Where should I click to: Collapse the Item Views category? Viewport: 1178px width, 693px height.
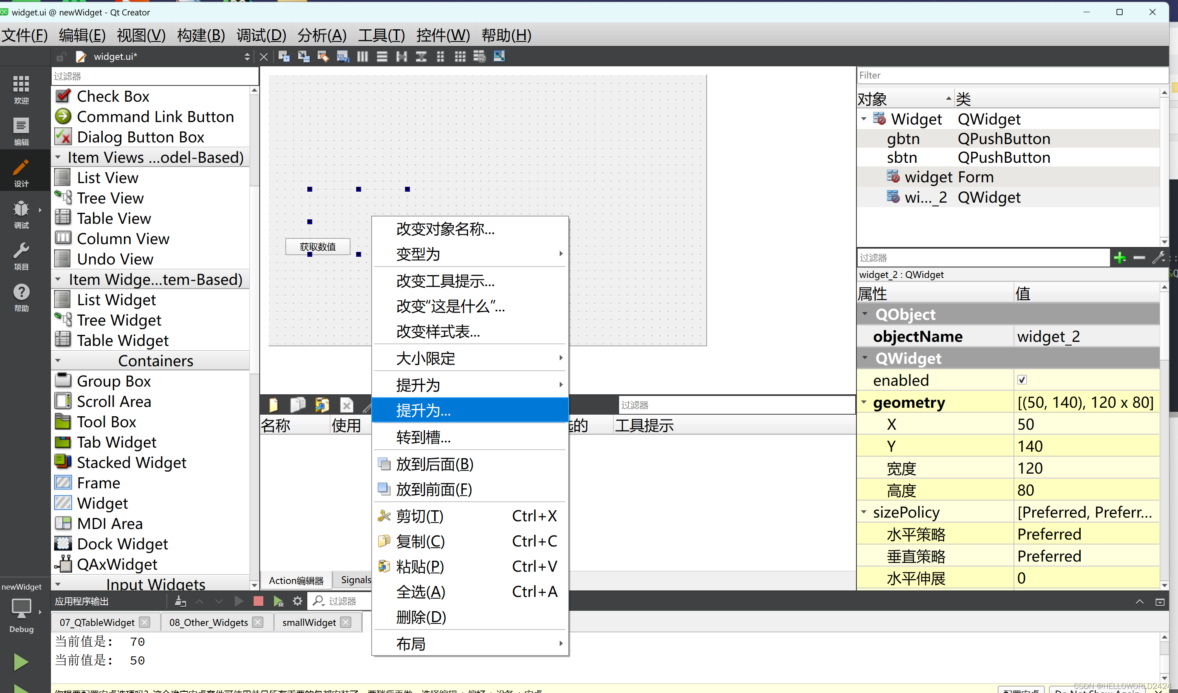tap(57, 157)
